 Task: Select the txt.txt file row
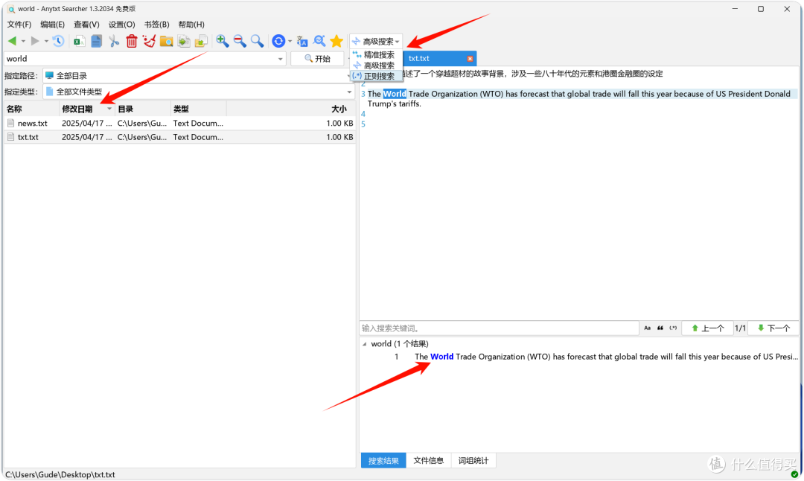pos(179,138)
